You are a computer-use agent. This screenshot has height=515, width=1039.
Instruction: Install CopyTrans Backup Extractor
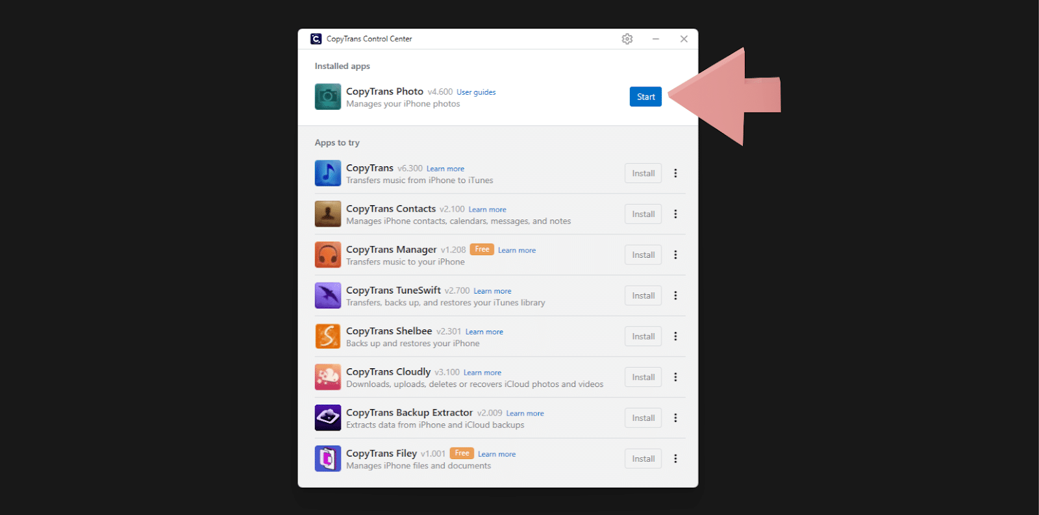(x=643, y=418)
